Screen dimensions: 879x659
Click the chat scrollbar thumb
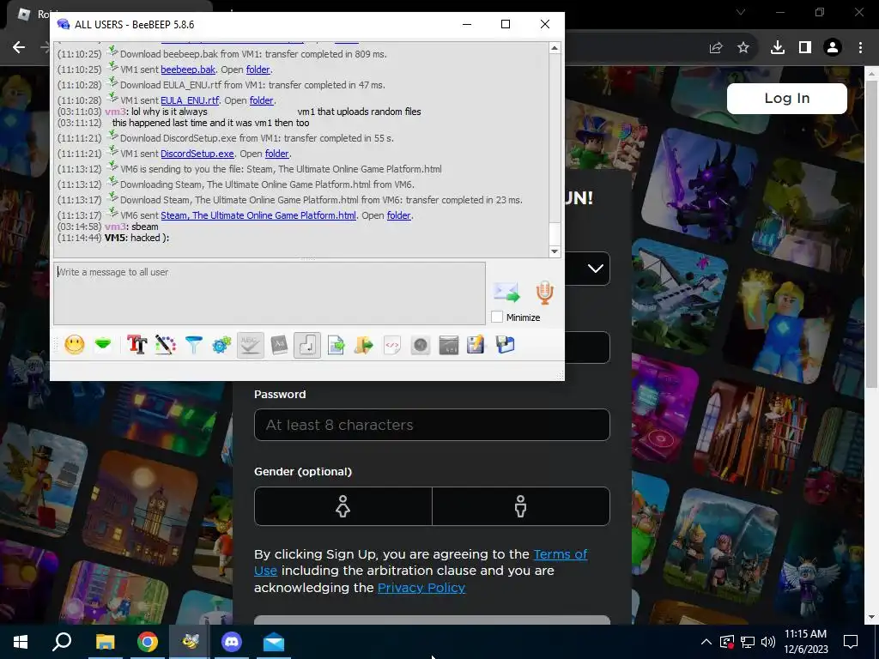tap(555, 233)
